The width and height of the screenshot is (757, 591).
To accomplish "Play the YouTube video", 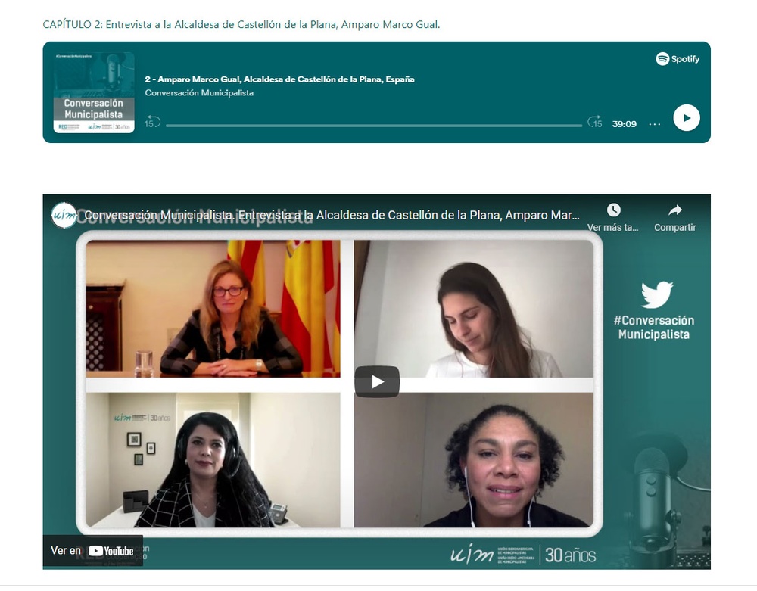I will [377, 381].
